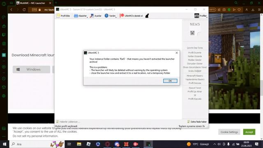Select the MultiMC – MC-Launcher browser tab
263x148 pixels.
point(32,3)
